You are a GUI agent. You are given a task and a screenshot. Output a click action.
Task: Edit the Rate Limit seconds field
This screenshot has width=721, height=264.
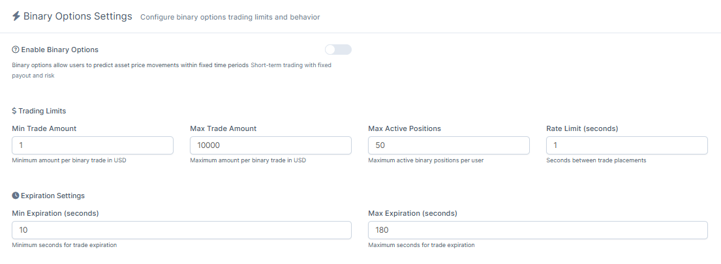pyautogui.click(x=626, y=145)
